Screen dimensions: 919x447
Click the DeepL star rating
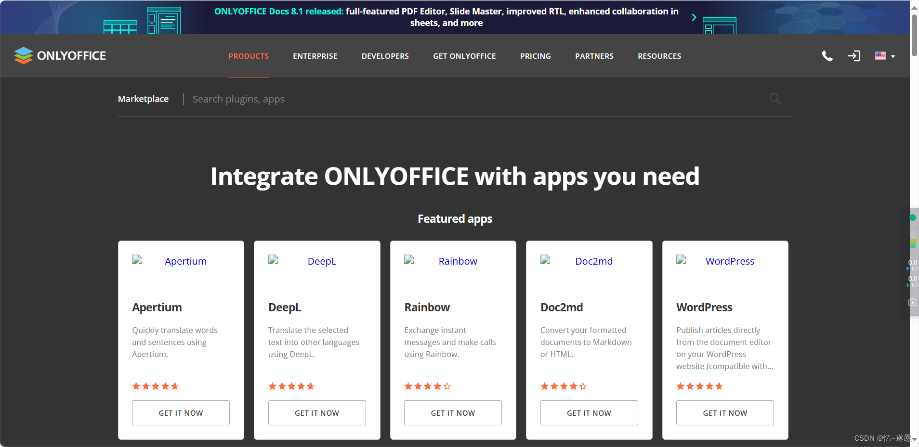291,386
